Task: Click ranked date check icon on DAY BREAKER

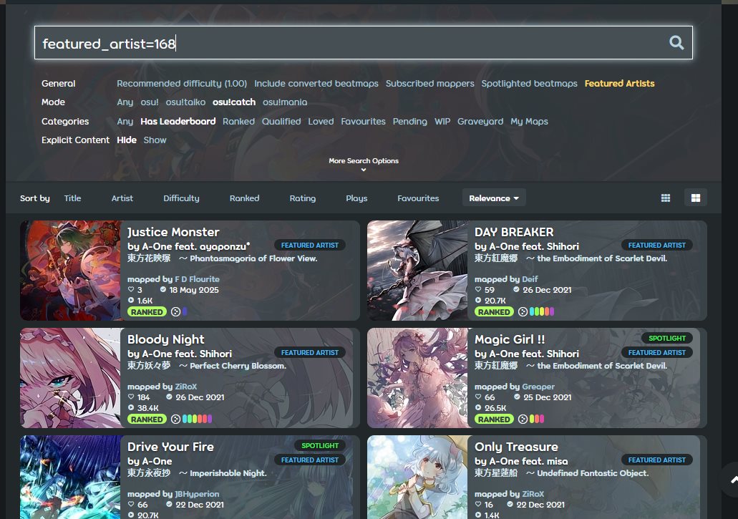Action: click(516, 290)
